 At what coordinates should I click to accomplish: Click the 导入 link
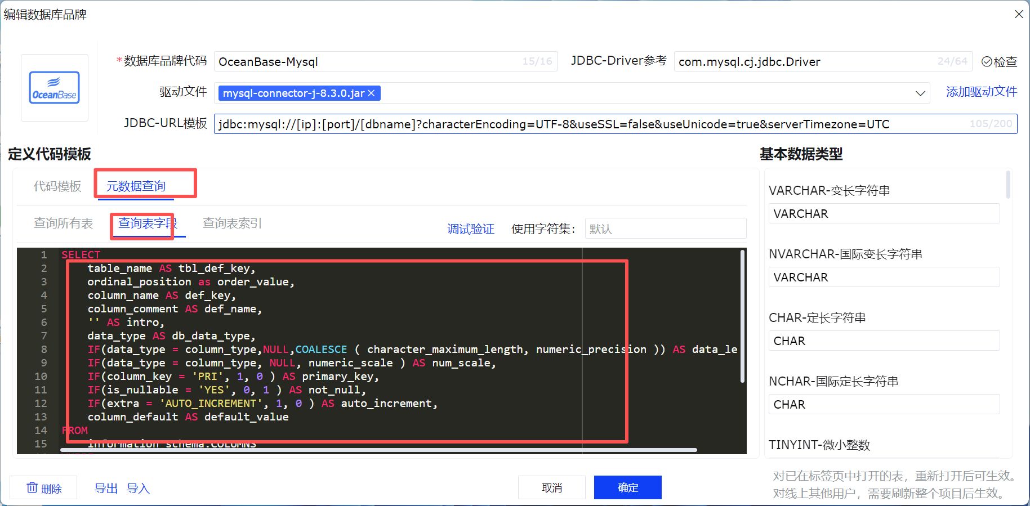coord(138,488)
